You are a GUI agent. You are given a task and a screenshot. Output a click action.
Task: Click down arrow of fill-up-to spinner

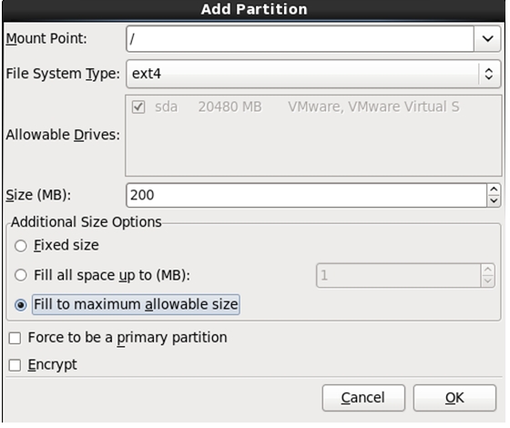[488, 281]
